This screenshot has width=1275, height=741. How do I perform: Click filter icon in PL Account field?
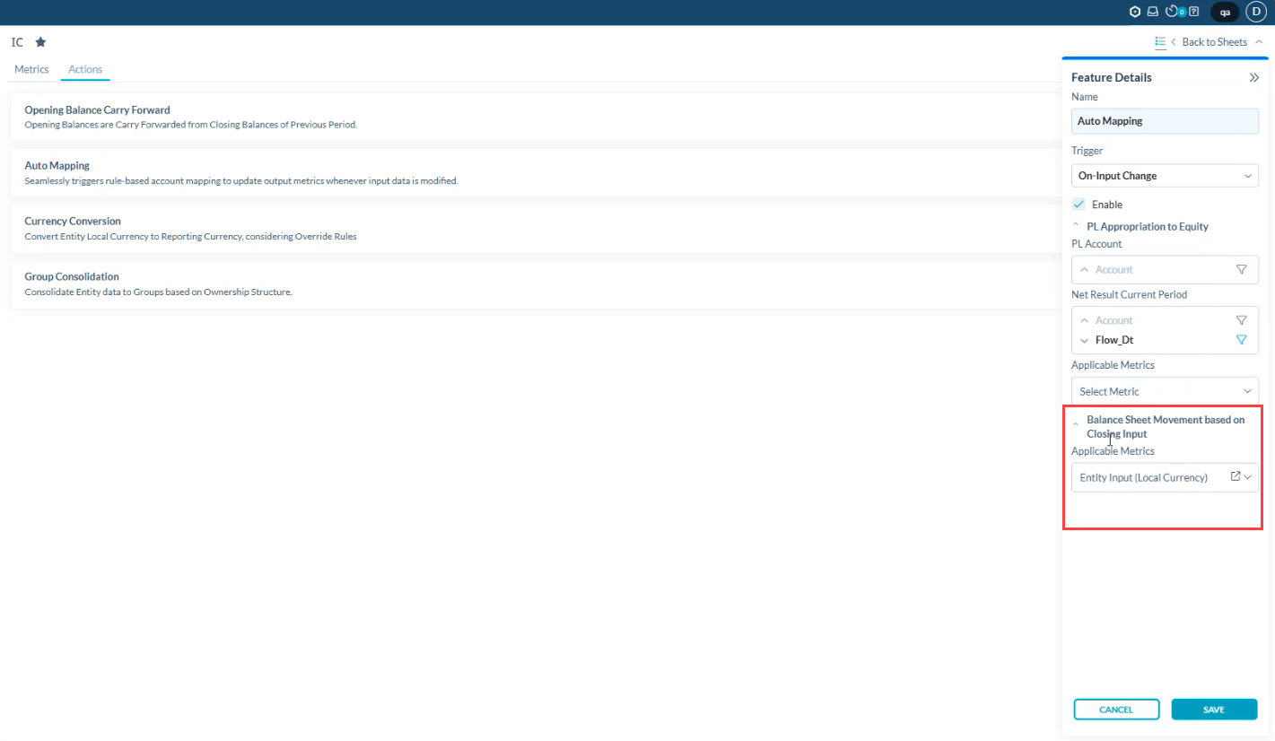(1241, 269)
